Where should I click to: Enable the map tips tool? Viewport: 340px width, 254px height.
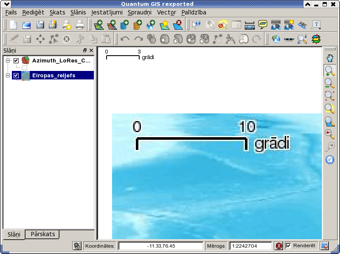point(263,25)
